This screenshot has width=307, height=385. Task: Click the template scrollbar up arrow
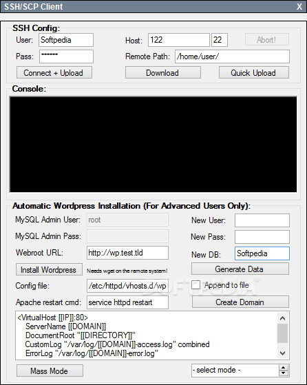[283, 318]
